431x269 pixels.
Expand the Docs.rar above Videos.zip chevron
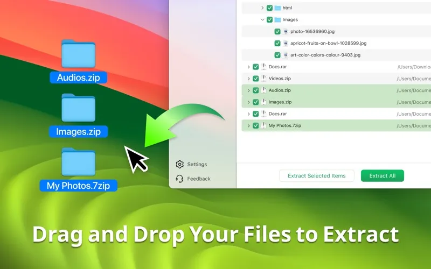(x=248, y=67)
